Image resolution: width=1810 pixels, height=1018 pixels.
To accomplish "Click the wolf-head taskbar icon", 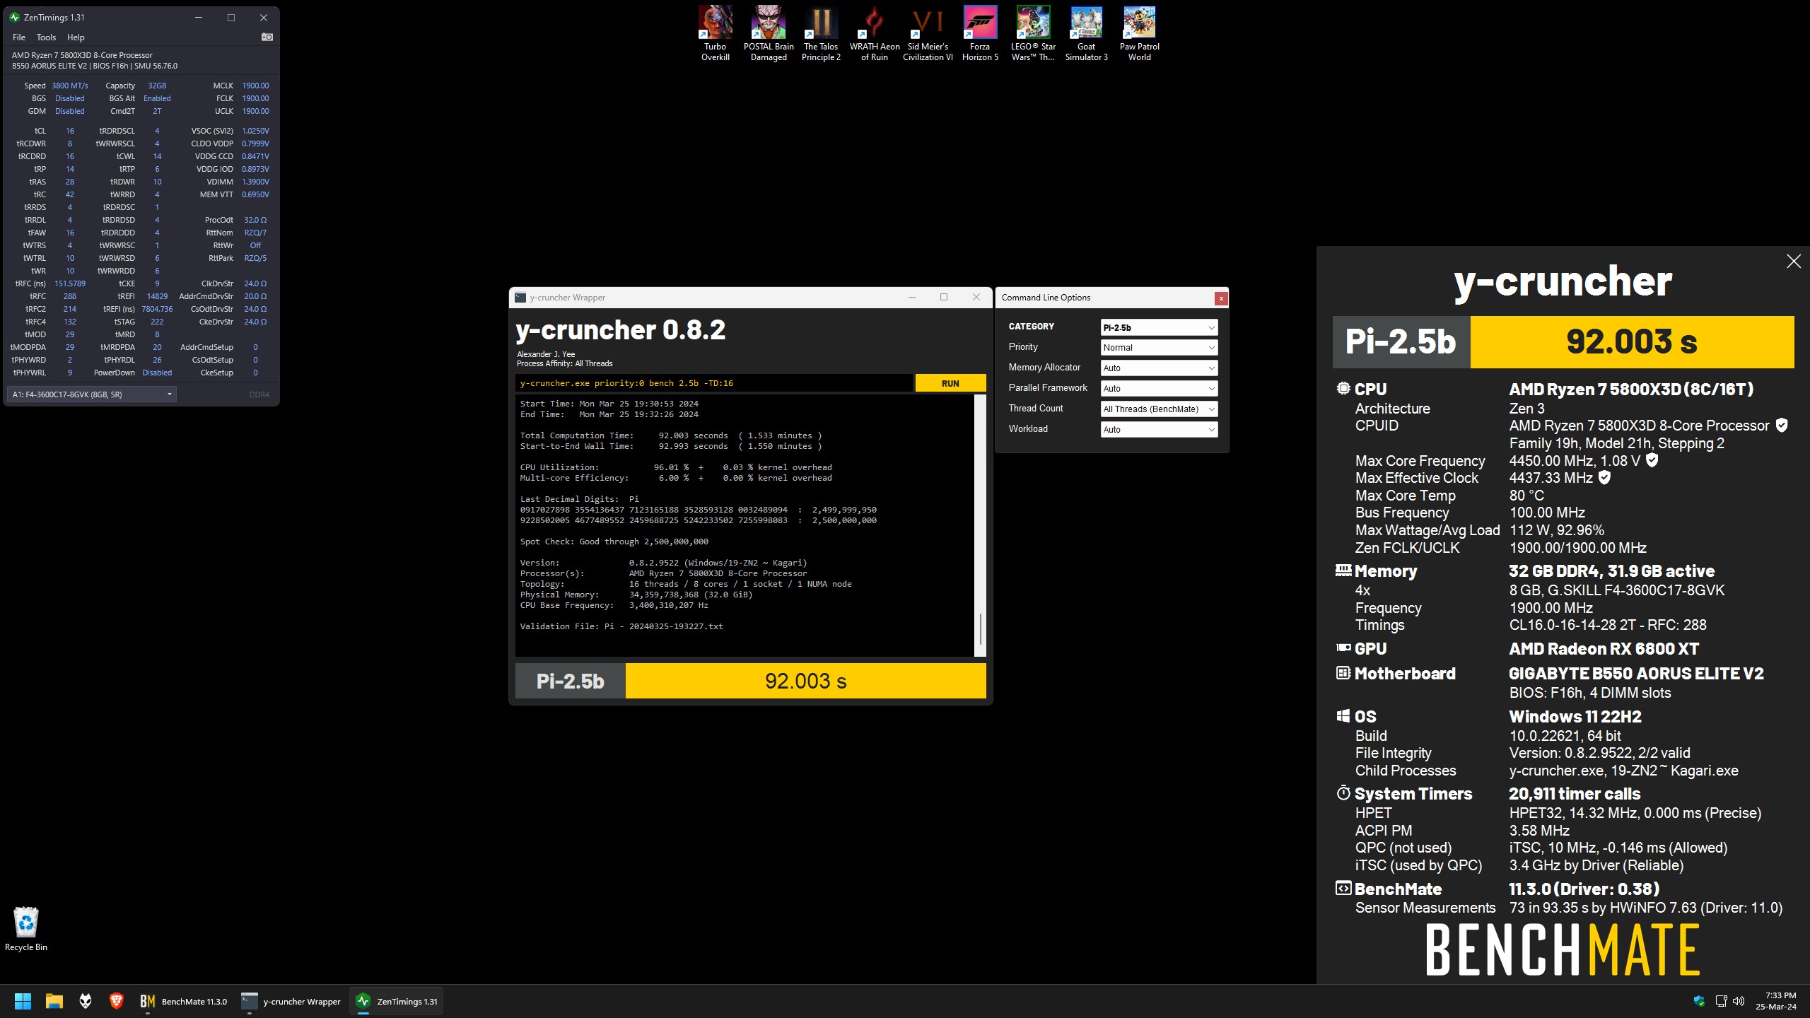I will click(86, 1001).
